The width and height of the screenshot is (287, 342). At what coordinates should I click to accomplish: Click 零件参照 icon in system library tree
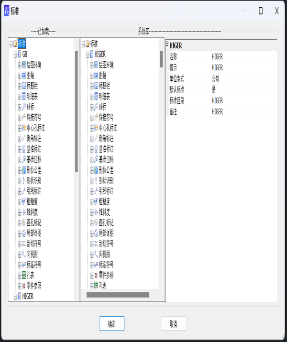coord(96,275)
